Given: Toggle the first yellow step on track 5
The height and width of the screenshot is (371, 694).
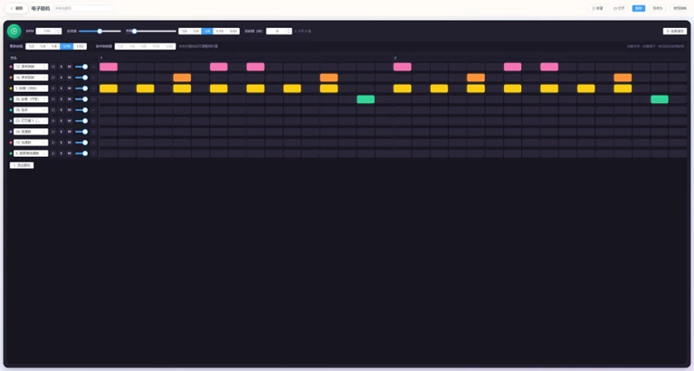Looking at the screenshot, I should tap(108, 88).
